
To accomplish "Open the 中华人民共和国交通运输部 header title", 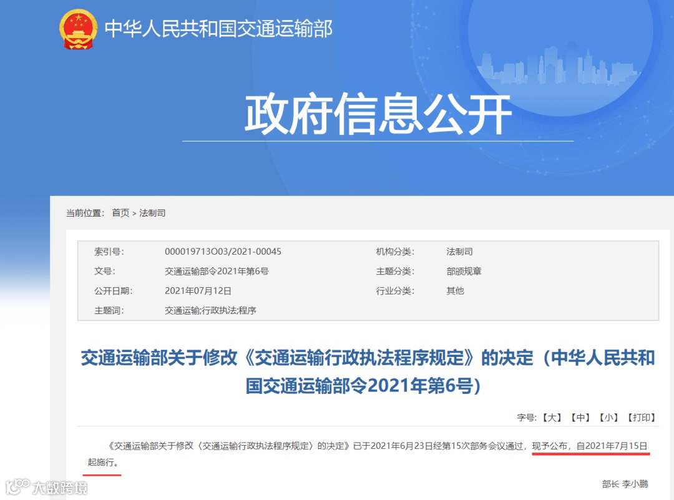I will pyautogui.click(x=218, y=29).
